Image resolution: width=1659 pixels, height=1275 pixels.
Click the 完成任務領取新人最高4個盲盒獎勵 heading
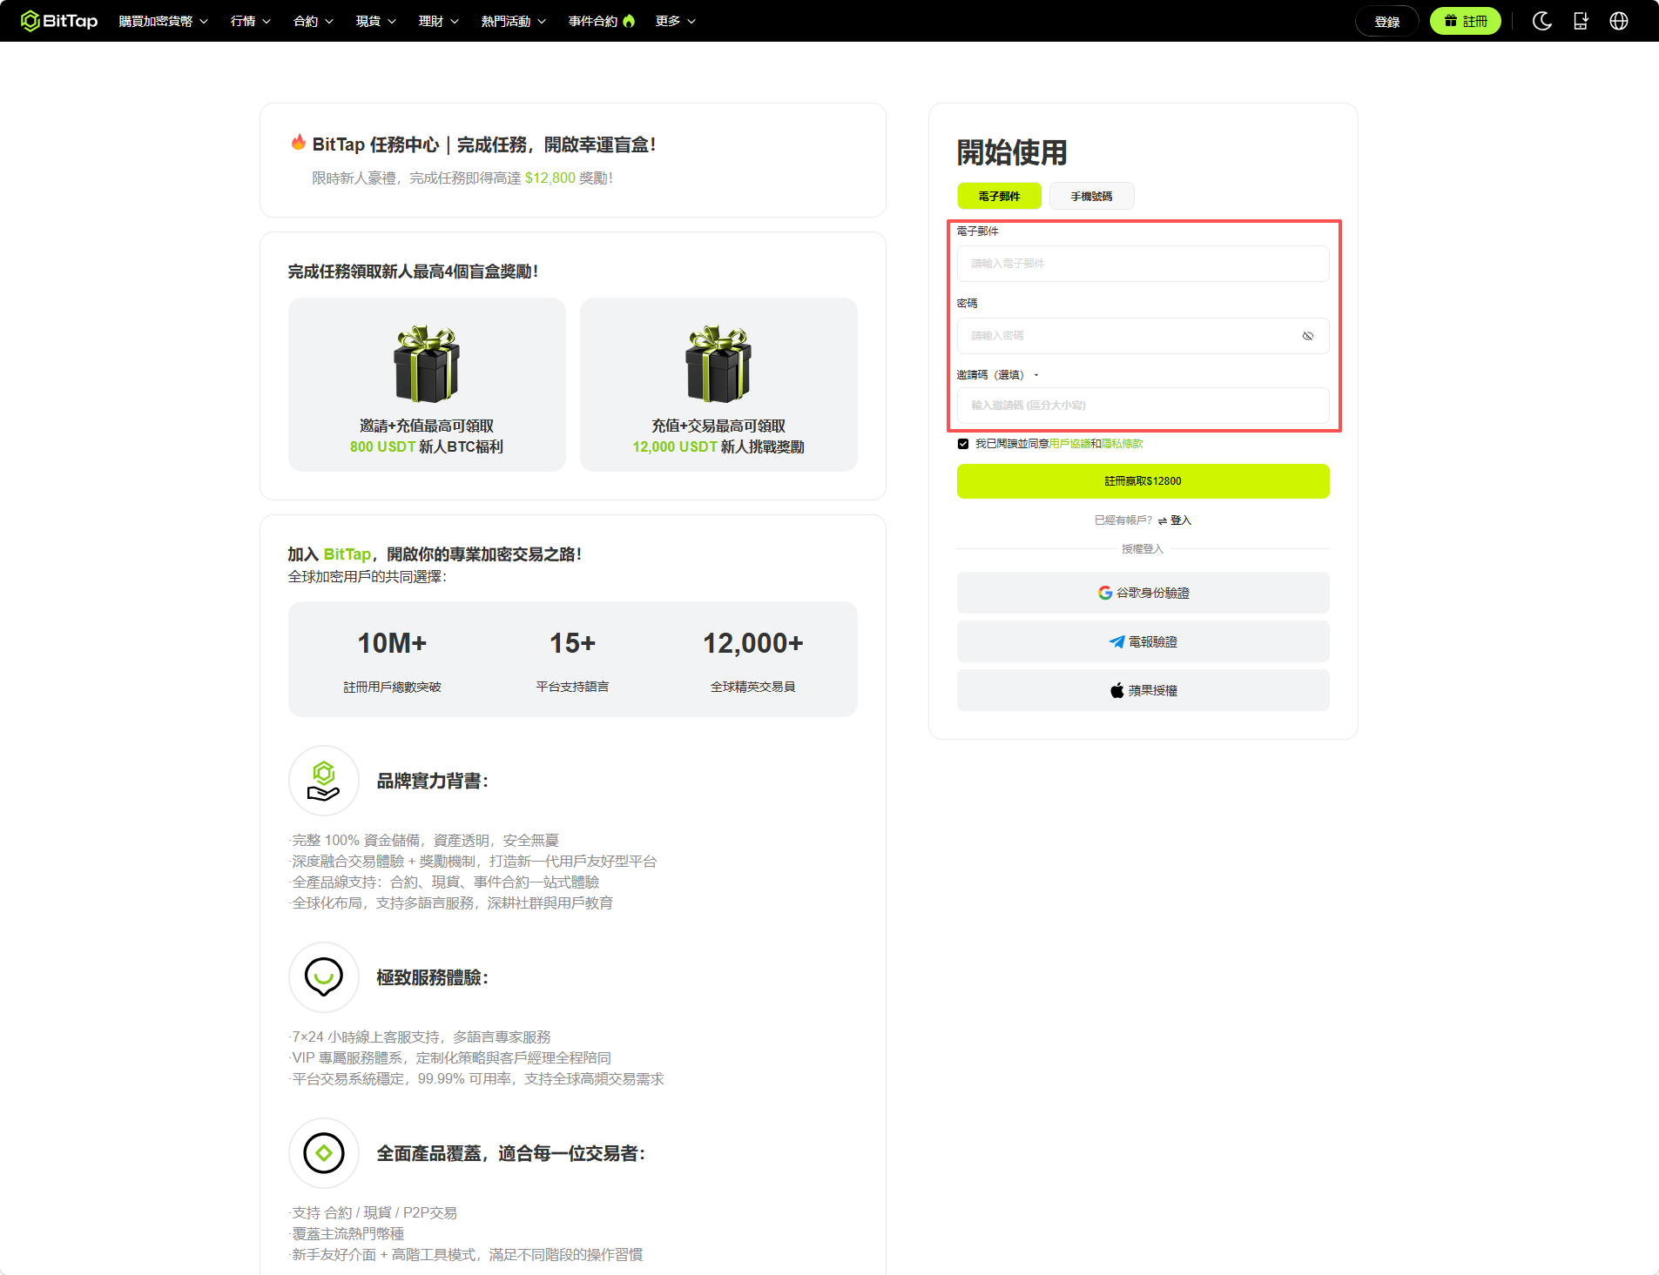(414, 272)
